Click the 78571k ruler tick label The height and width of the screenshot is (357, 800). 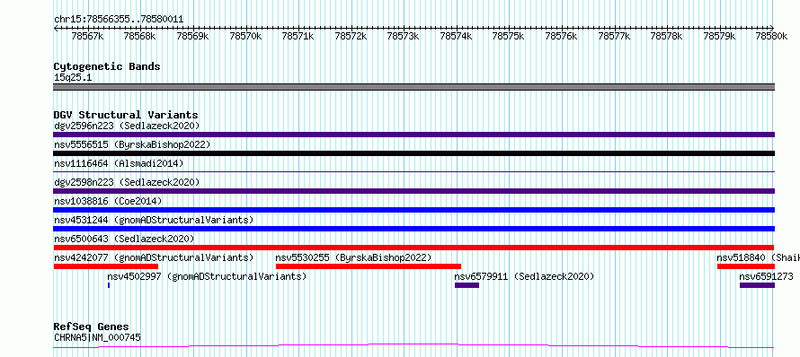point(298,36)
